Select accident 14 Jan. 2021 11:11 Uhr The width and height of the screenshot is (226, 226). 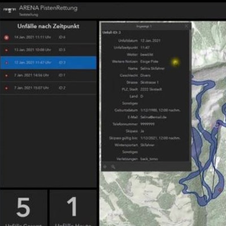pos(48,37)
